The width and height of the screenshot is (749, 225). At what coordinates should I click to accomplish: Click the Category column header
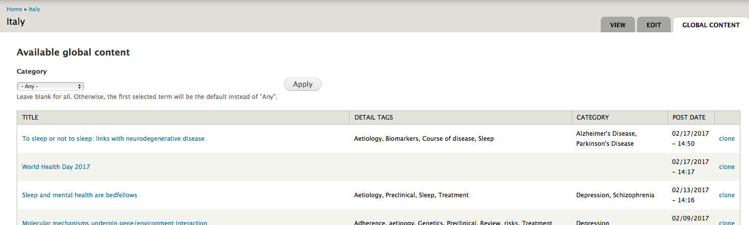pyautogui.click(x=592, y=118)
